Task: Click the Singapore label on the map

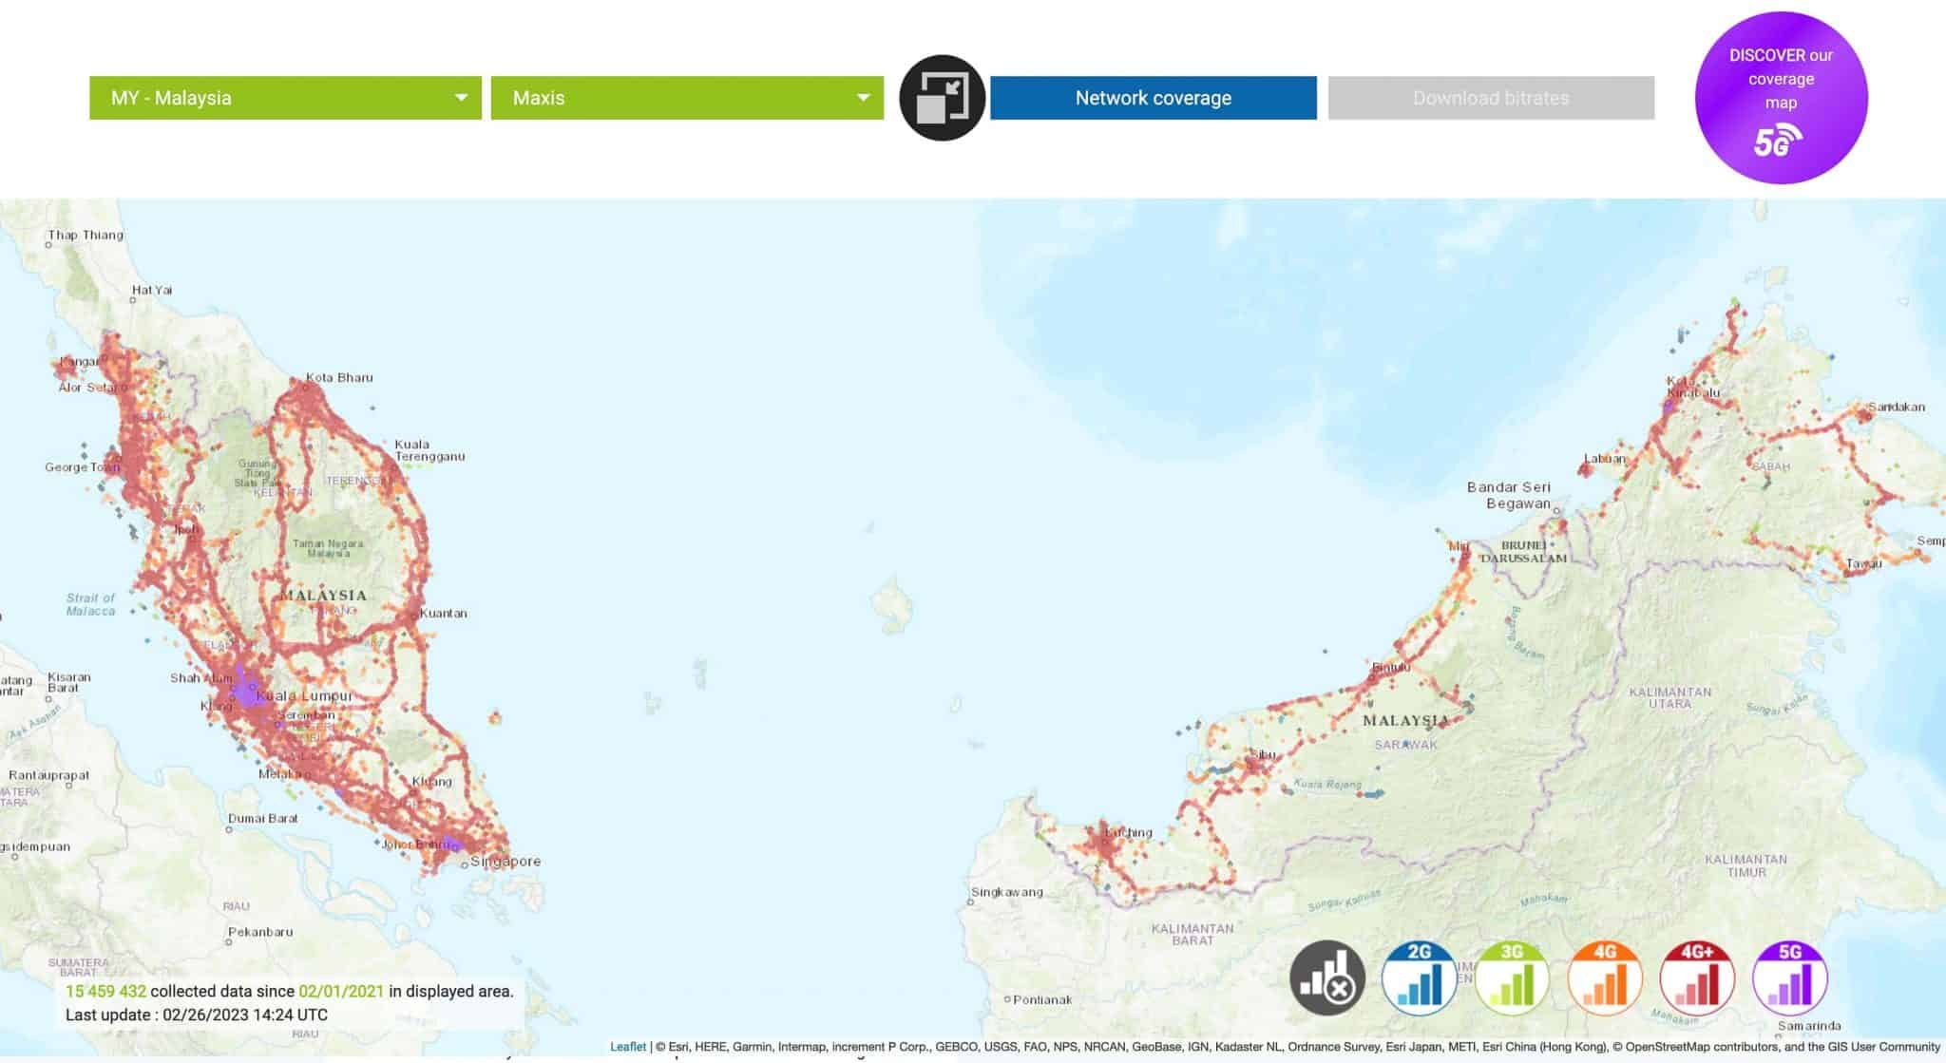Action: (506, 862)
